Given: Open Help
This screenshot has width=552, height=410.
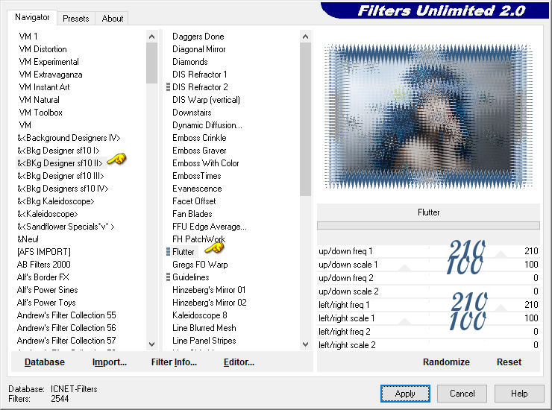Looking at the screenshot, I should [519, 394].
